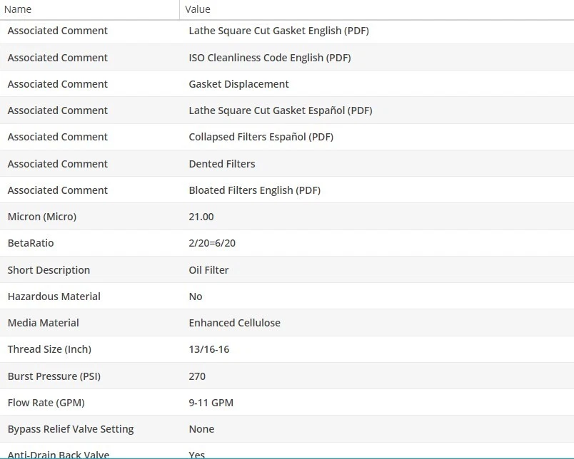Select the Bypass Relief Valve Setting label
This screenshot has width=574, height=459.
(x=70, y=429)
